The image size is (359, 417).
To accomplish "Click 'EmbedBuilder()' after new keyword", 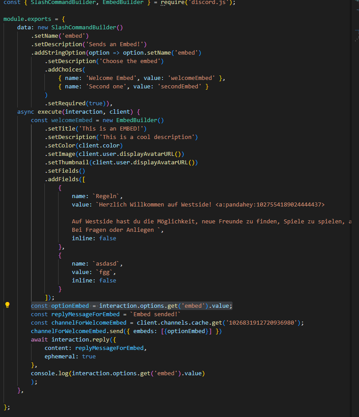I will (x=140, y=120).
